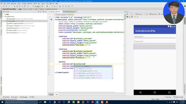
Task: Click the Windows Start button
Action: [x=2, y=102]
